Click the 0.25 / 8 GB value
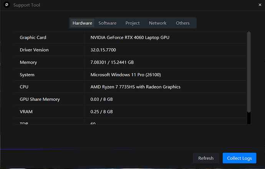This screenshot has height=169, width=265. (101, 112)
